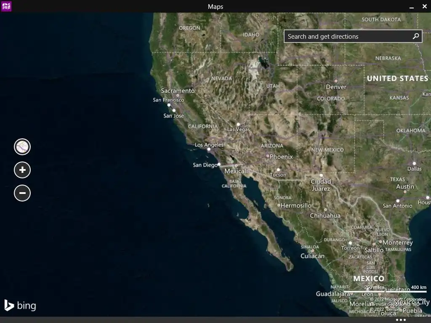Click the Denver city label
The width and height of the screenshot is (431, 323).
click(x=336, y=87)
